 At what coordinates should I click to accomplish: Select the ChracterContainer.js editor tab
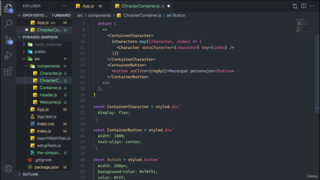[x=140, y=6]
